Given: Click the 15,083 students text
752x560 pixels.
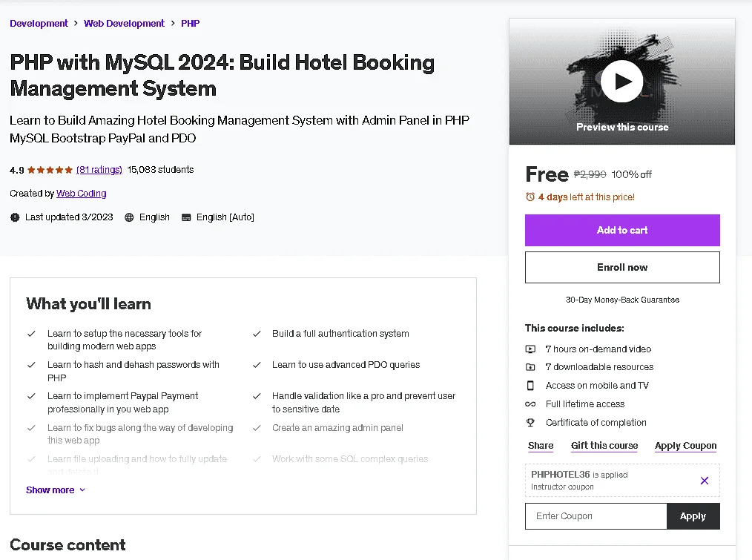Looking at the screenshot, I should click(160, 169).
